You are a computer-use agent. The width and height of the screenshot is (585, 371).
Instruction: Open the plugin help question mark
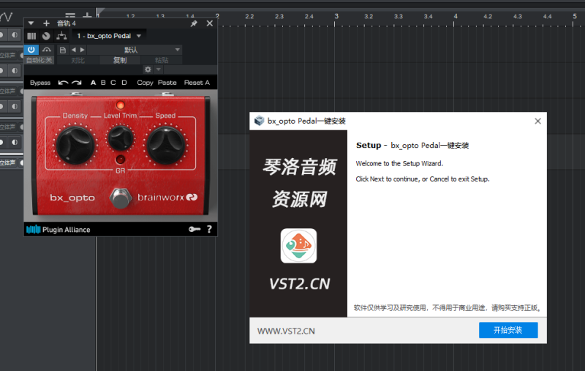(x=209, y=229)
